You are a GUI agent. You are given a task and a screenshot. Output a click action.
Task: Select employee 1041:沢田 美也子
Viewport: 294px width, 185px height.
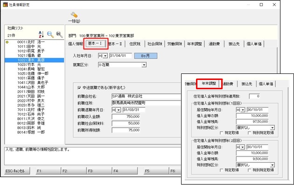[x=33, y=83]
